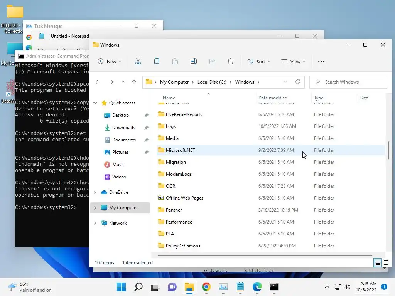The image size is (395, 296).
Task: Refresh the Windows folder view
Action: [298, 82]
